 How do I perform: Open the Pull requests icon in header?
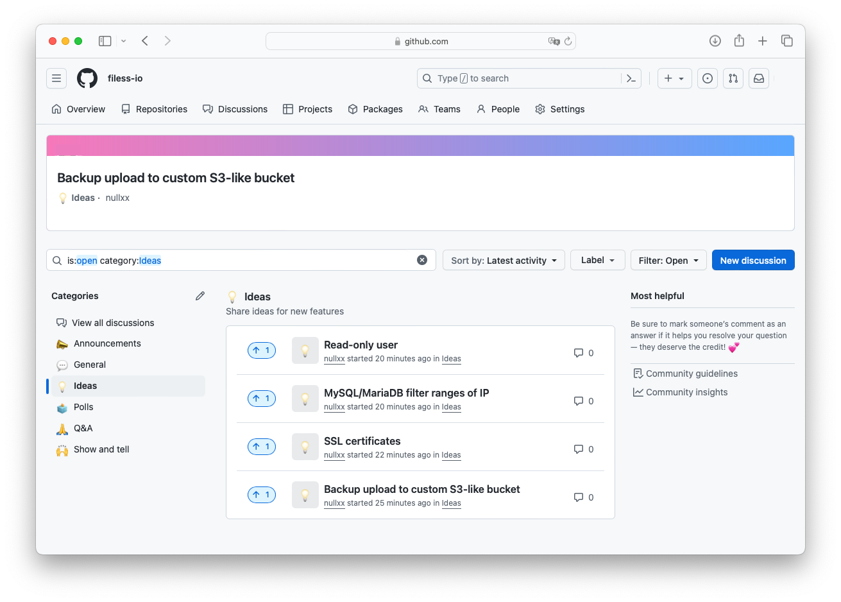point(733,78)
